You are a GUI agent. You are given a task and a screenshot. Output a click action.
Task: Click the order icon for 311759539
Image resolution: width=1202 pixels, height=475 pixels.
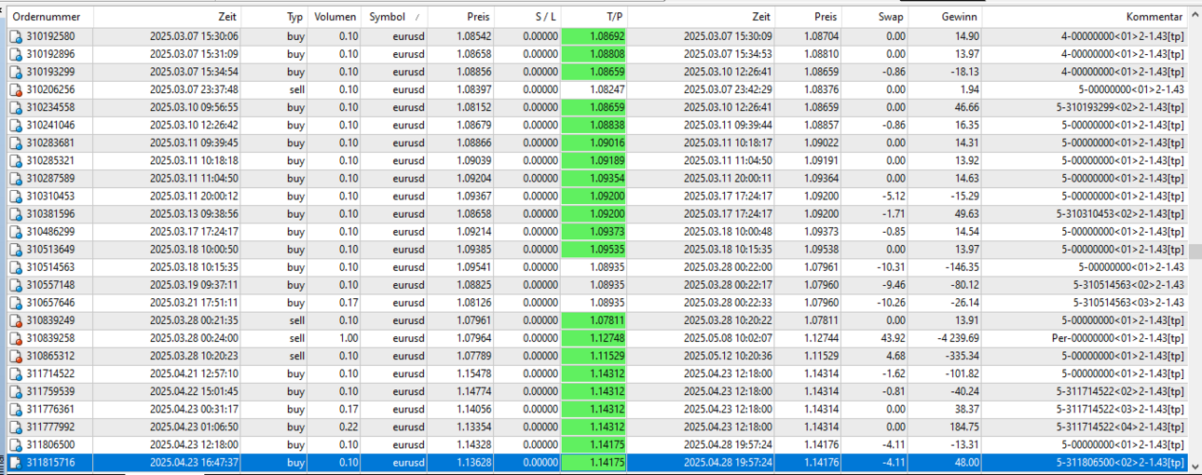click(16, 391)
